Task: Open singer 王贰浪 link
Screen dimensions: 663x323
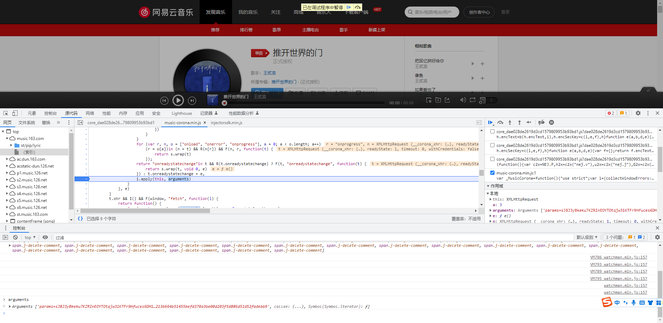Action: pos(269,73)
